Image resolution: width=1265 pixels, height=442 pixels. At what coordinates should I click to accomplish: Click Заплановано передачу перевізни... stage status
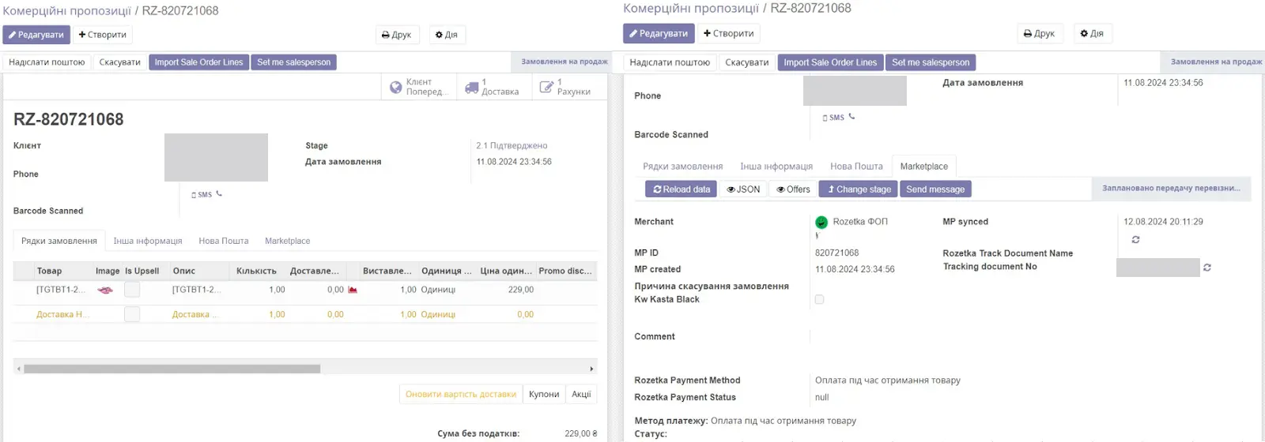1171,189
